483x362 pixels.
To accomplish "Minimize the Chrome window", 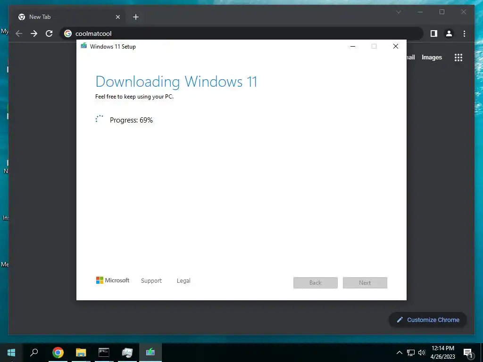I will click(x=420, y=12).
